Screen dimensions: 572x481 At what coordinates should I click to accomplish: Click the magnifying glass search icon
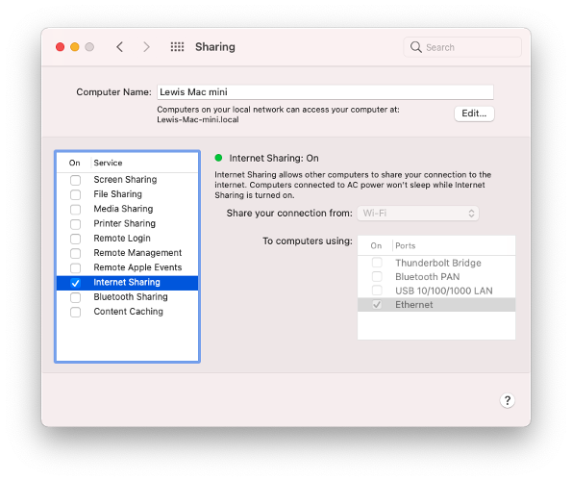[416, 47]
